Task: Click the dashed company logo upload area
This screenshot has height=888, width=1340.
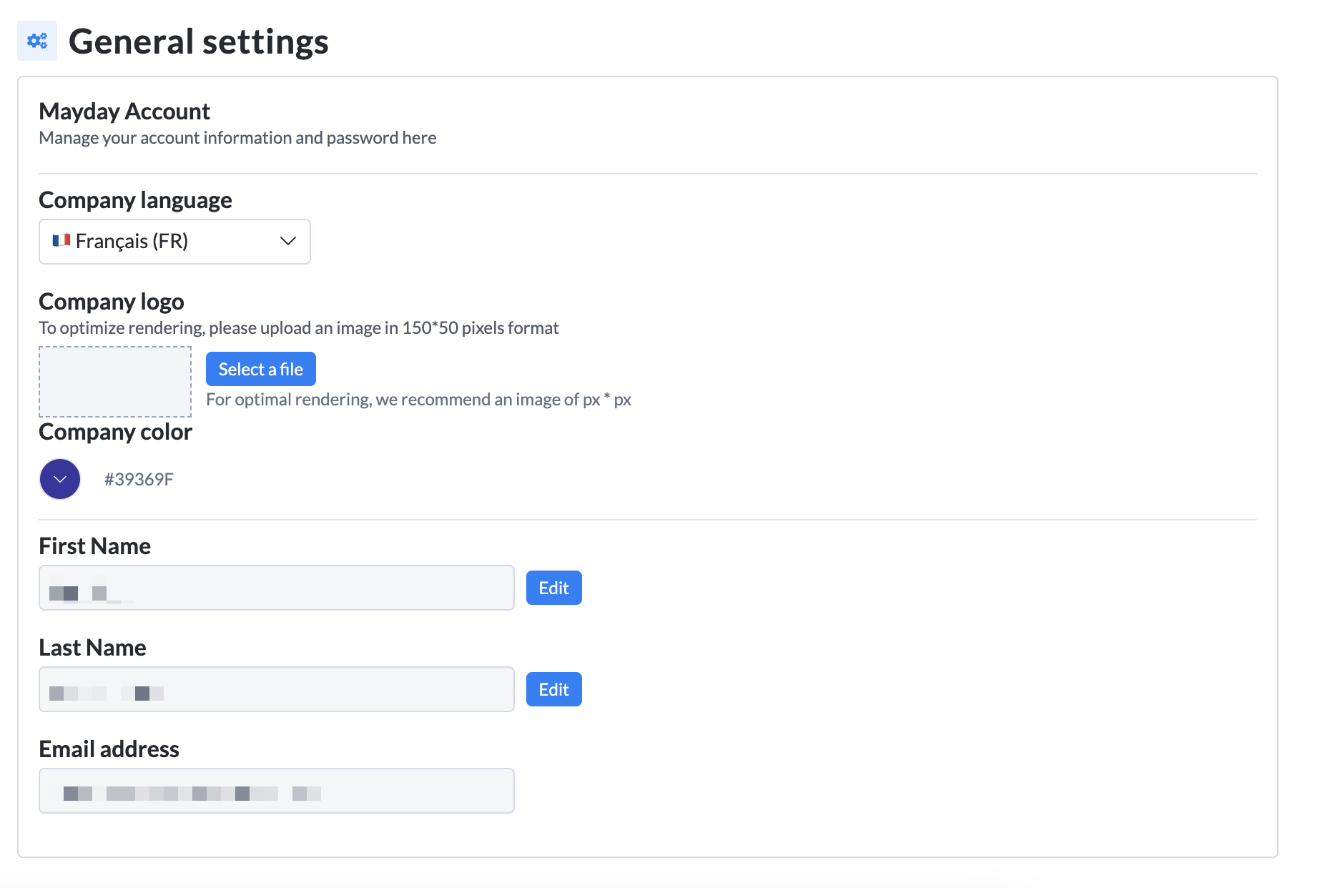Action: [115, 382]
